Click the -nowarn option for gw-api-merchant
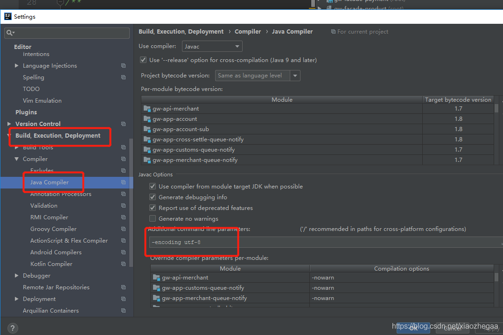 402,278
